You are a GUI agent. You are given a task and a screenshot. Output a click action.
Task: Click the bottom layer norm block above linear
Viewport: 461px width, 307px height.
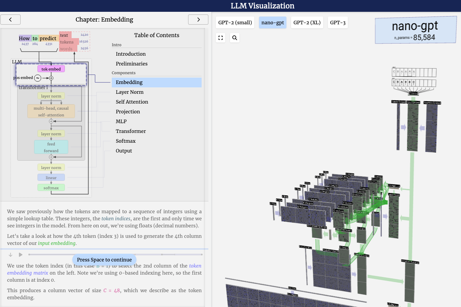pyautogui.click(x=51, y=167)
